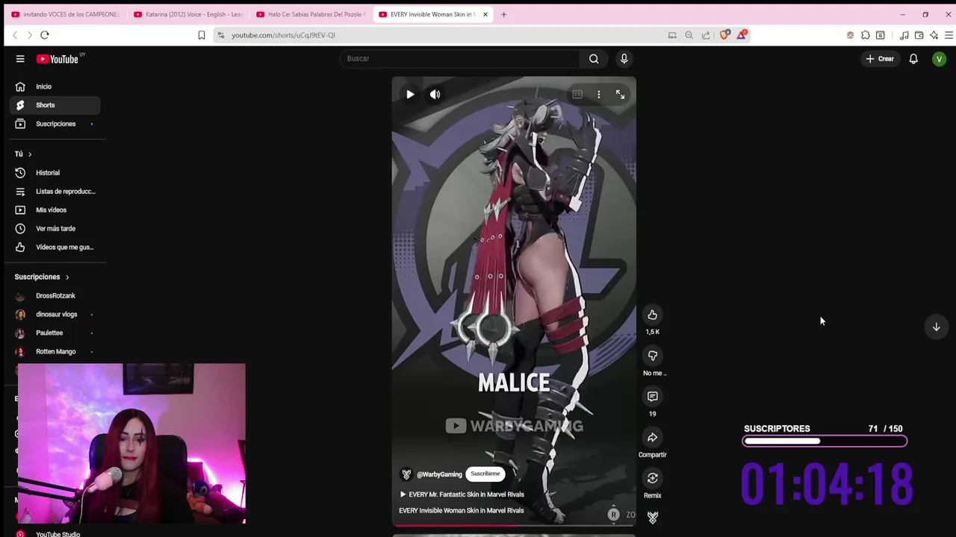
Task: Open a new browser tab
Action: click(x=503, y=14)
